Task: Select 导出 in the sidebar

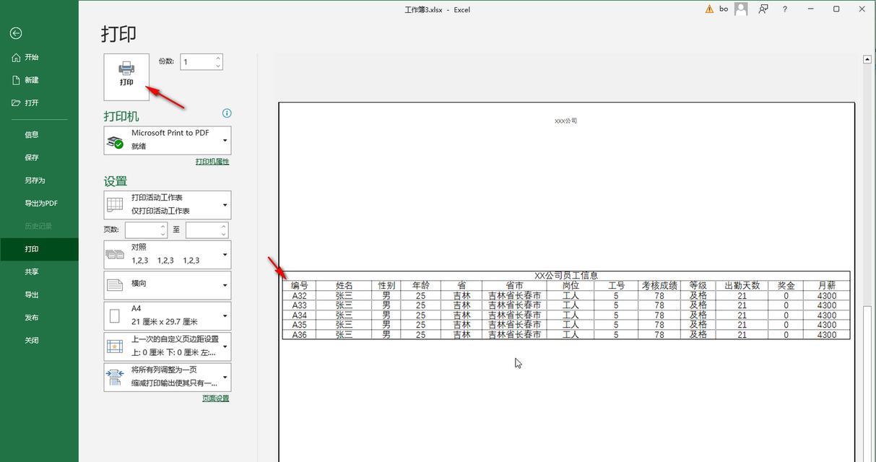Action: click(x=39, y=295)
